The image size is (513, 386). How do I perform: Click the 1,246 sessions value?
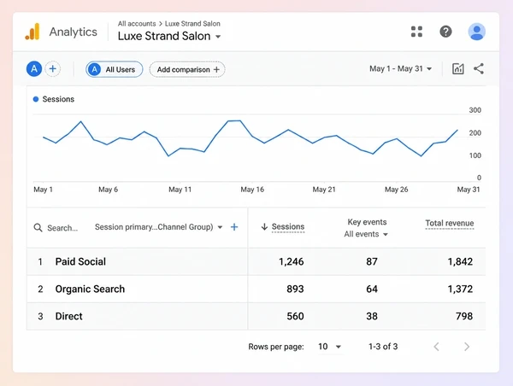tap(292, 261)
